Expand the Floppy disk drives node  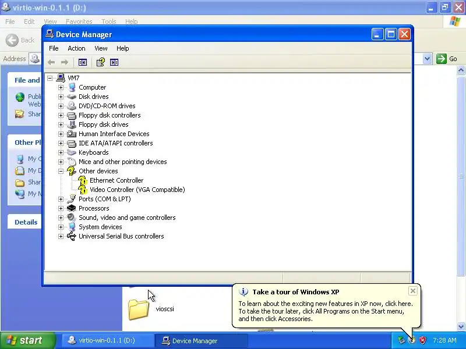click(61, 124)
